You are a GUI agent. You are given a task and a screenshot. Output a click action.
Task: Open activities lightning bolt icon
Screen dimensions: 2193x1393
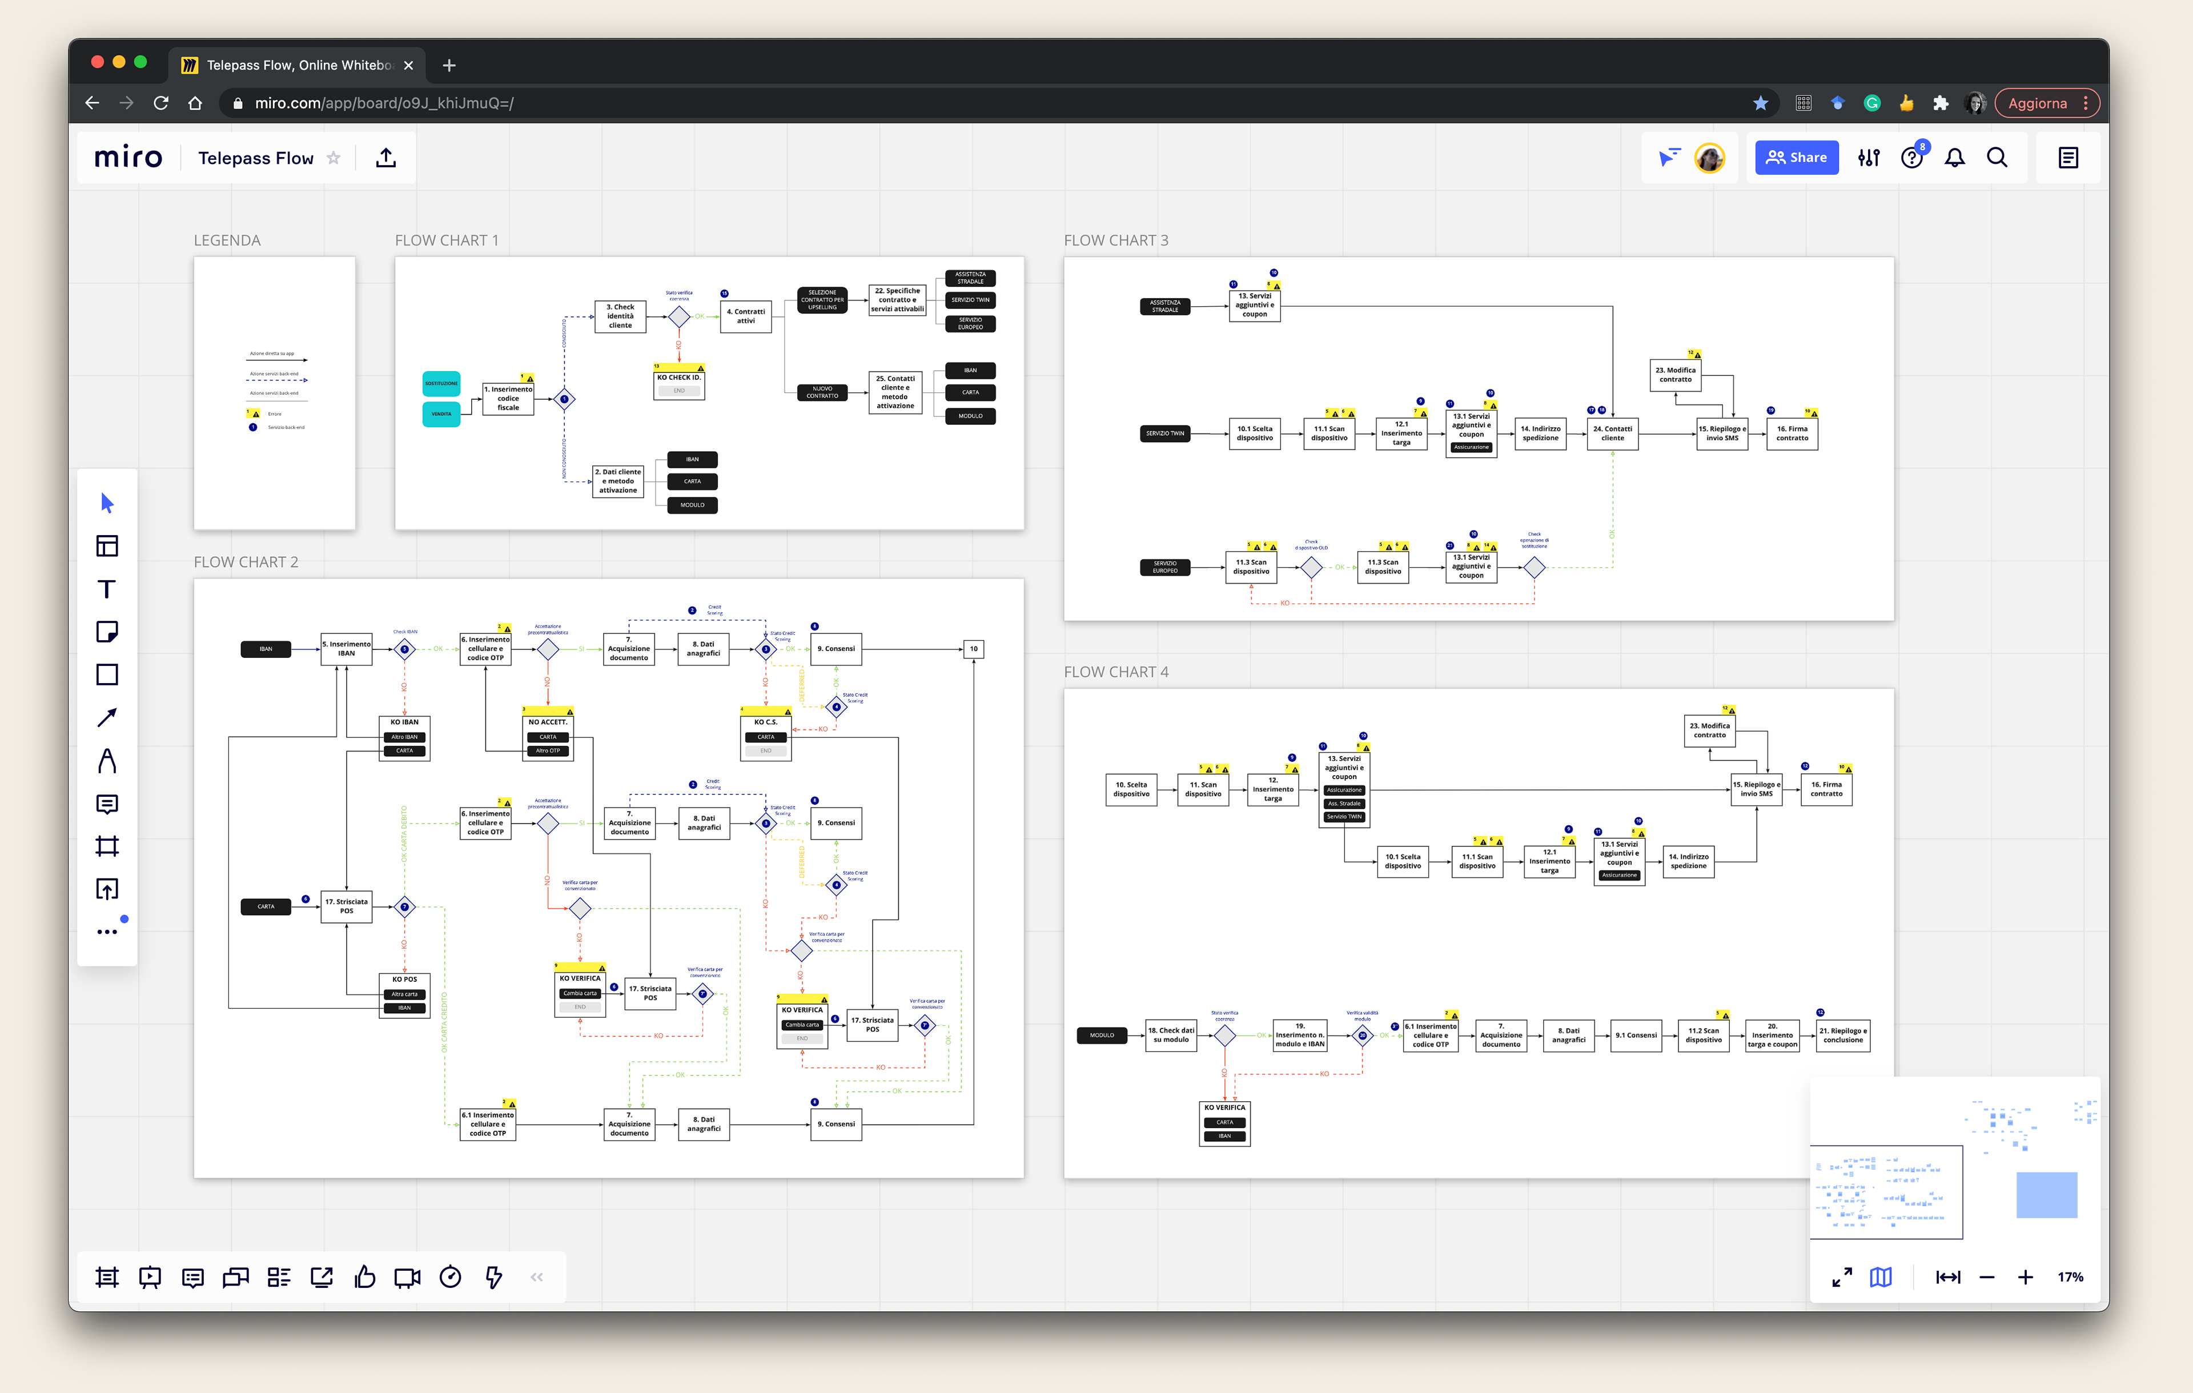point(493,1277)
